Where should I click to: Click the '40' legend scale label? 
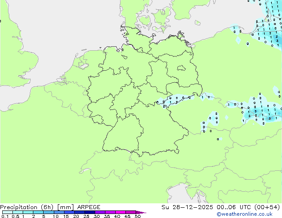117,216
